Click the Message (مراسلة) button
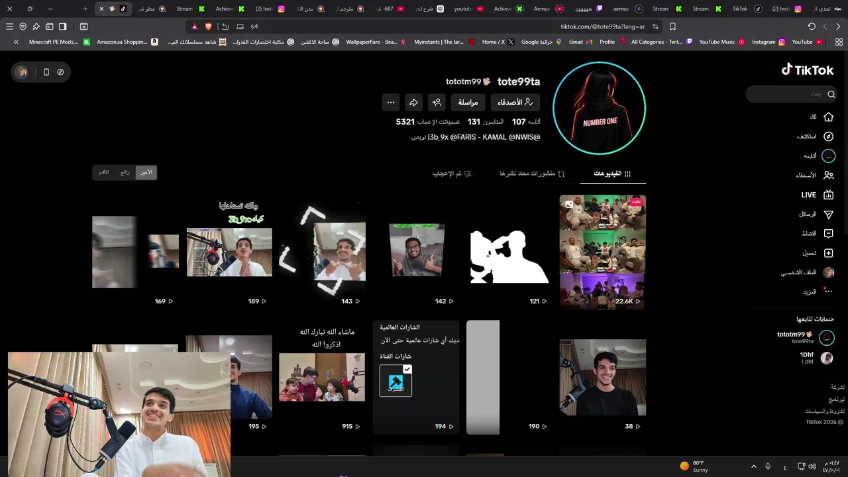Screen dimensions: 848x477 (x=468, y=102)
